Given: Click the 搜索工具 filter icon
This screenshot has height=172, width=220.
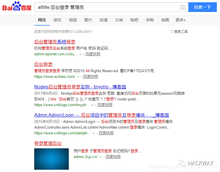Looking at the screenshot, I should tap(172, 32).
